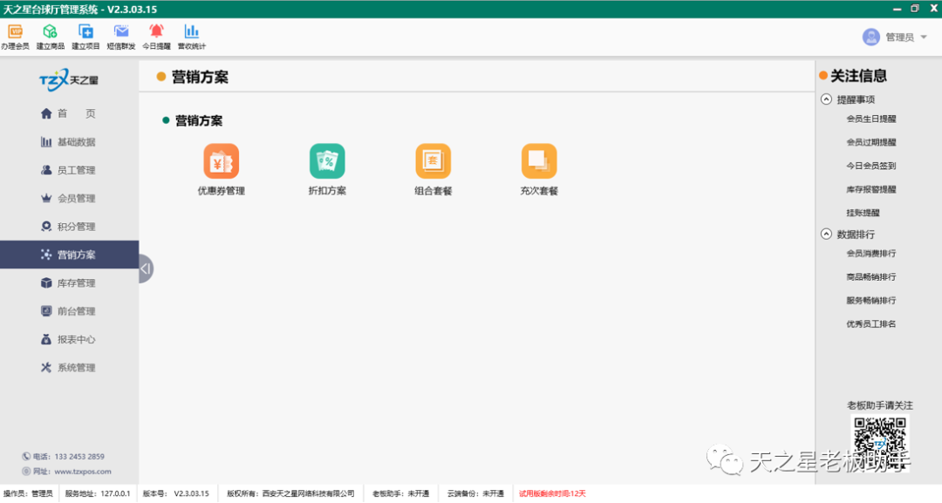
Task: Open 会员管理 sidebar menu
Action: coord(68,198)
